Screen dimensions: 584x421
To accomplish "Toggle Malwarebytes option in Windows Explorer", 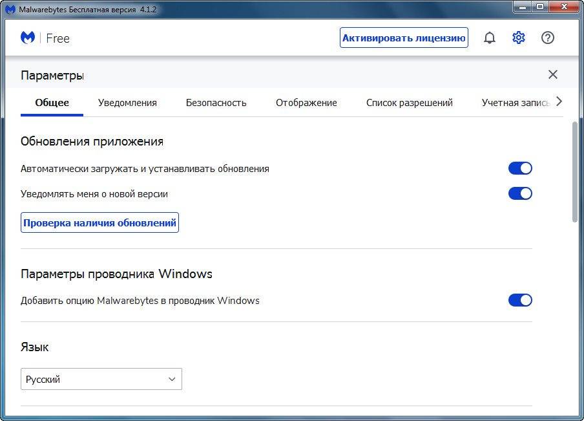I will 520,300.
